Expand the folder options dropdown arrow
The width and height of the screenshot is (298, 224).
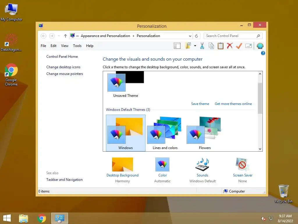tap(195, 46)
